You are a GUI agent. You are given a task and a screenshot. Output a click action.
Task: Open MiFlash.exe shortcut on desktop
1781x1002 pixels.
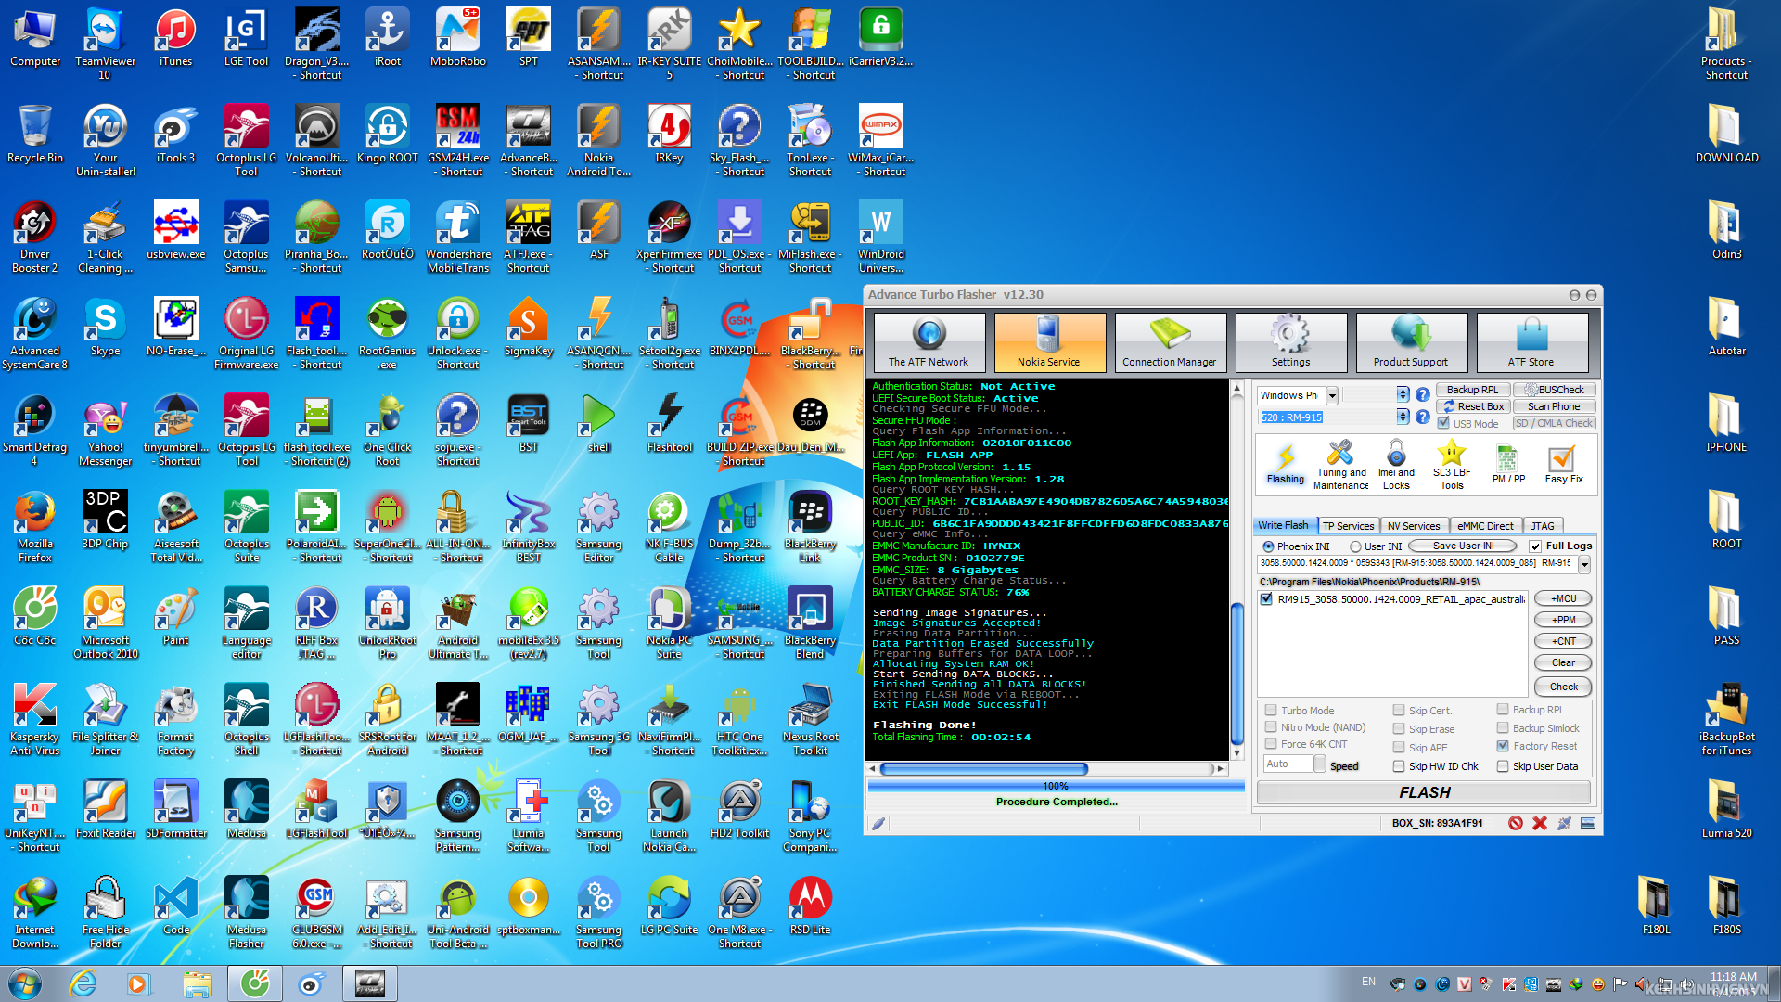tap(810, 238)
